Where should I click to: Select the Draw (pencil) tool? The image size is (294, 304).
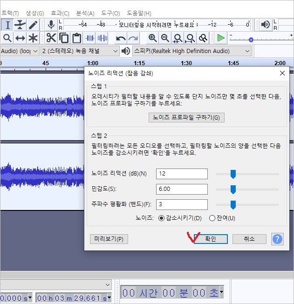click(33, 25)
